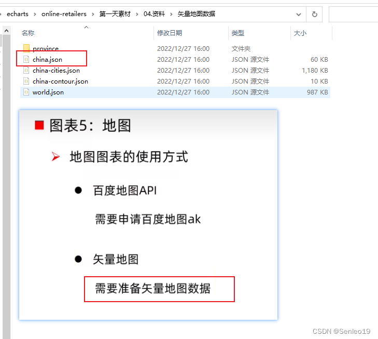Open the province folder icon
This screenshot has width=378, height=339.
[26, 48]
